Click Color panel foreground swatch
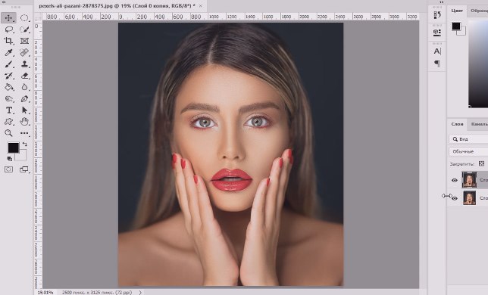 click(456, 26)
